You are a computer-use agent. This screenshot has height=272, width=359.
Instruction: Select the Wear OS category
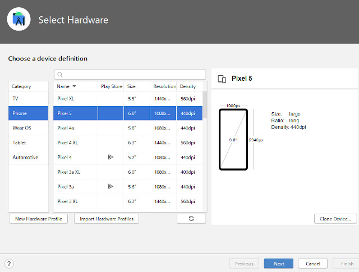click(x=29, y=128)
